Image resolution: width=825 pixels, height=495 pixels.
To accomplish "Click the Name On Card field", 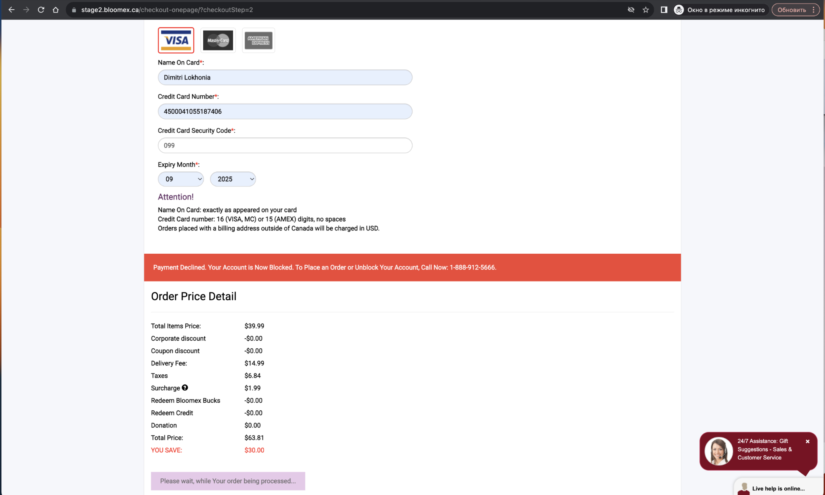I will pos(285,77).
